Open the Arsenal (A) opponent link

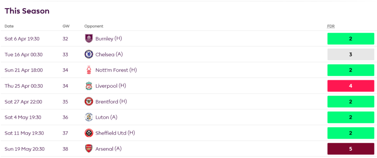pos(108,149)
